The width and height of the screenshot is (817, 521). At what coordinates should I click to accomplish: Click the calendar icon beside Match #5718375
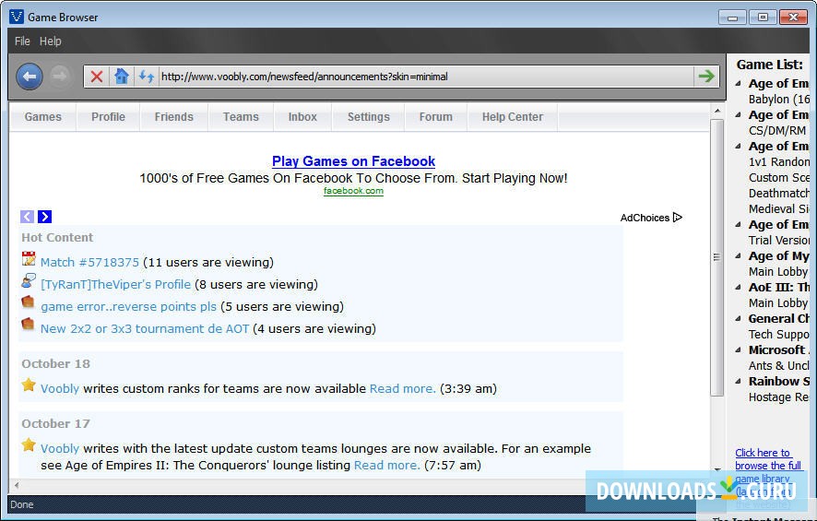coord(29,259)
